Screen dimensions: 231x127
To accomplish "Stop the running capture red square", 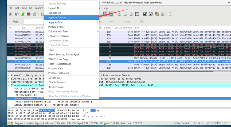I will [29, 14].
